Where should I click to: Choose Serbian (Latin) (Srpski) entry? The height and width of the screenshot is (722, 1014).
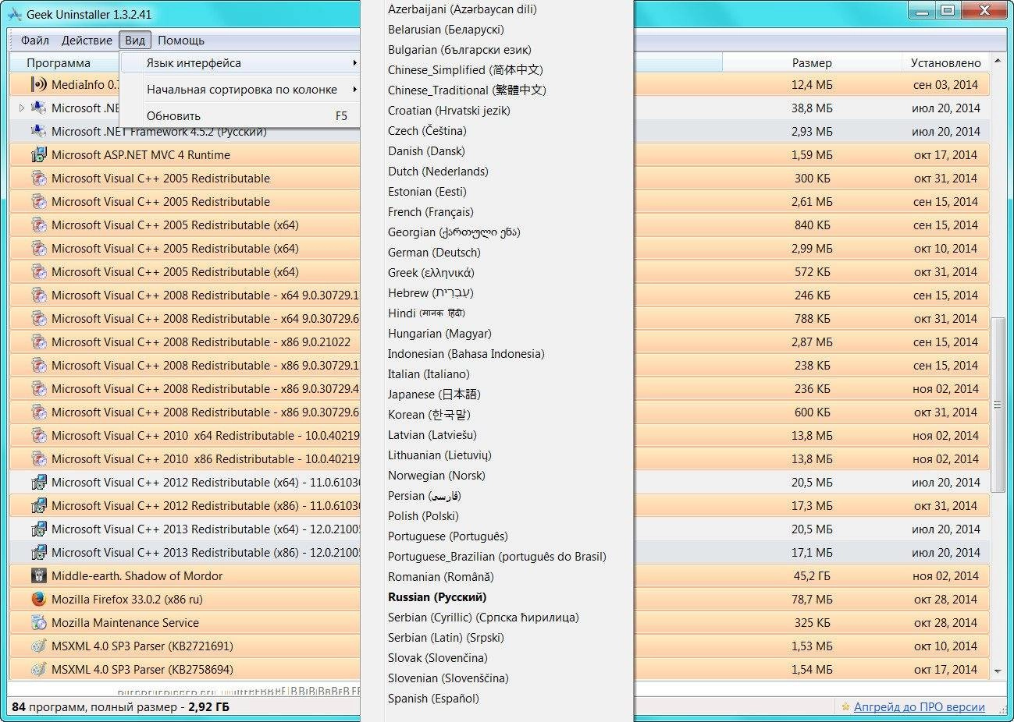point(446,638)
